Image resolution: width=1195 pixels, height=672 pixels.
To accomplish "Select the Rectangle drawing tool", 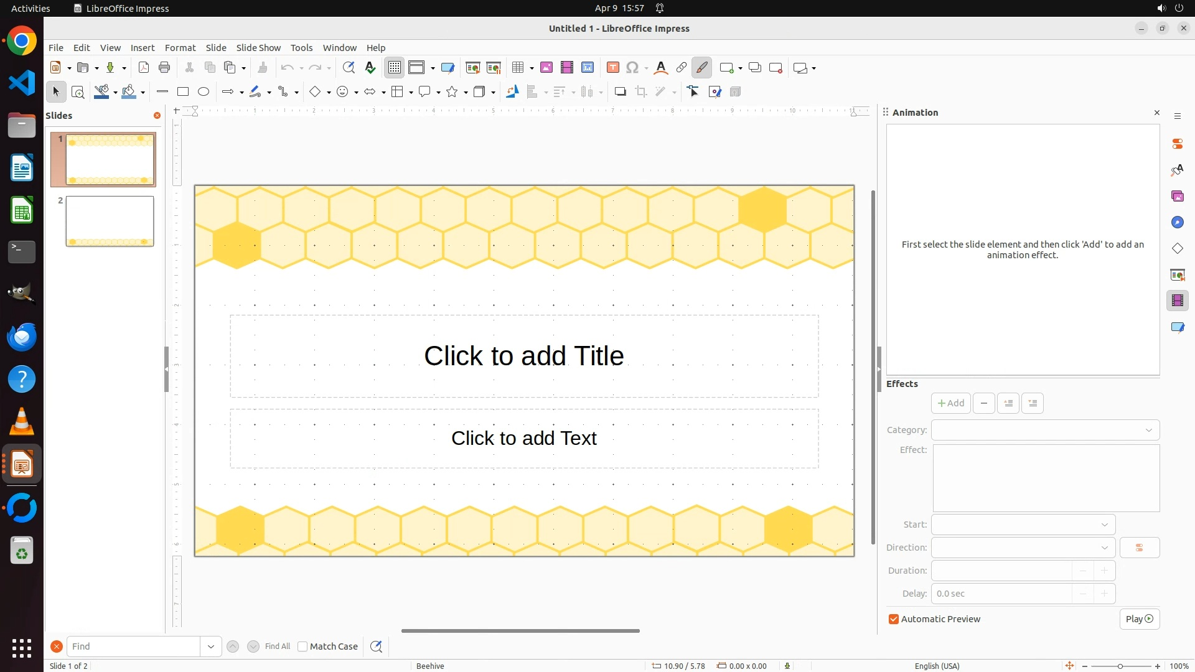I will click(183, 92).
